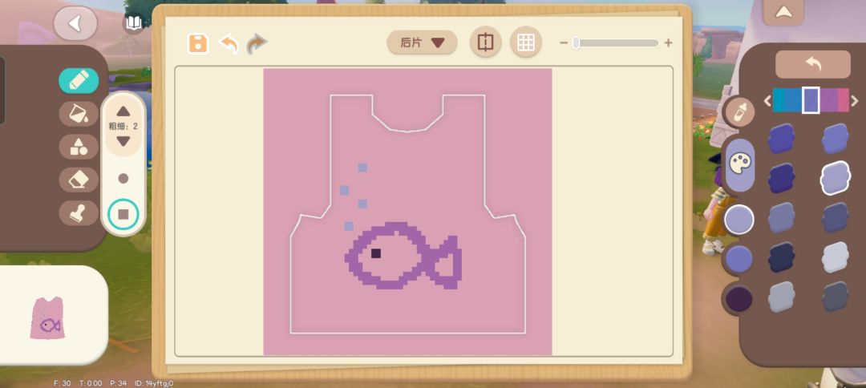Open the guide book icon
This screenshot has height=388, width=866.
[x=133, y=22]
